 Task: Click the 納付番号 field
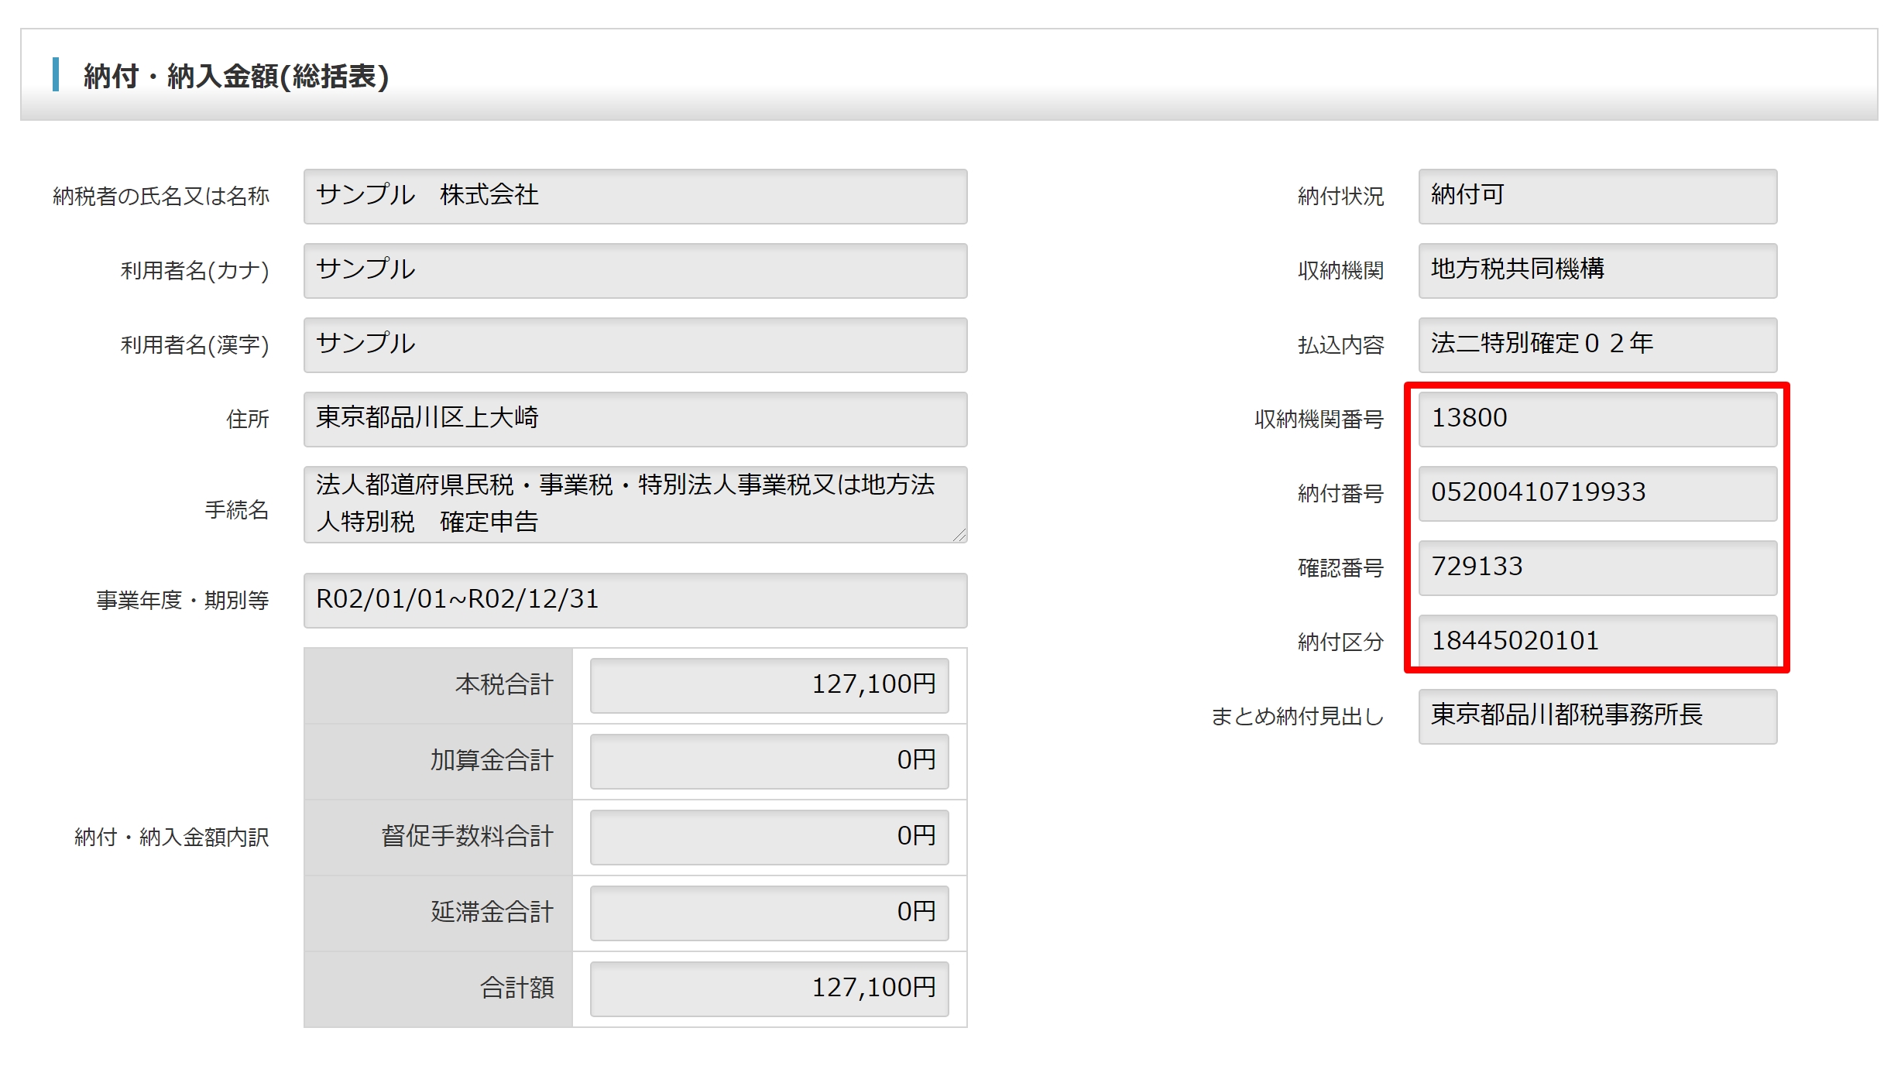click(1597, 494)
